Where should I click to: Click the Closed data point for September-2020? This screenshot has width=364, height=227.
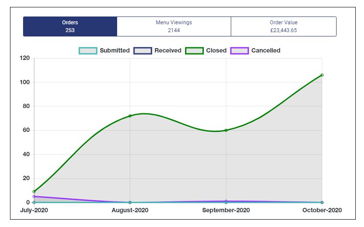[226, 130]
